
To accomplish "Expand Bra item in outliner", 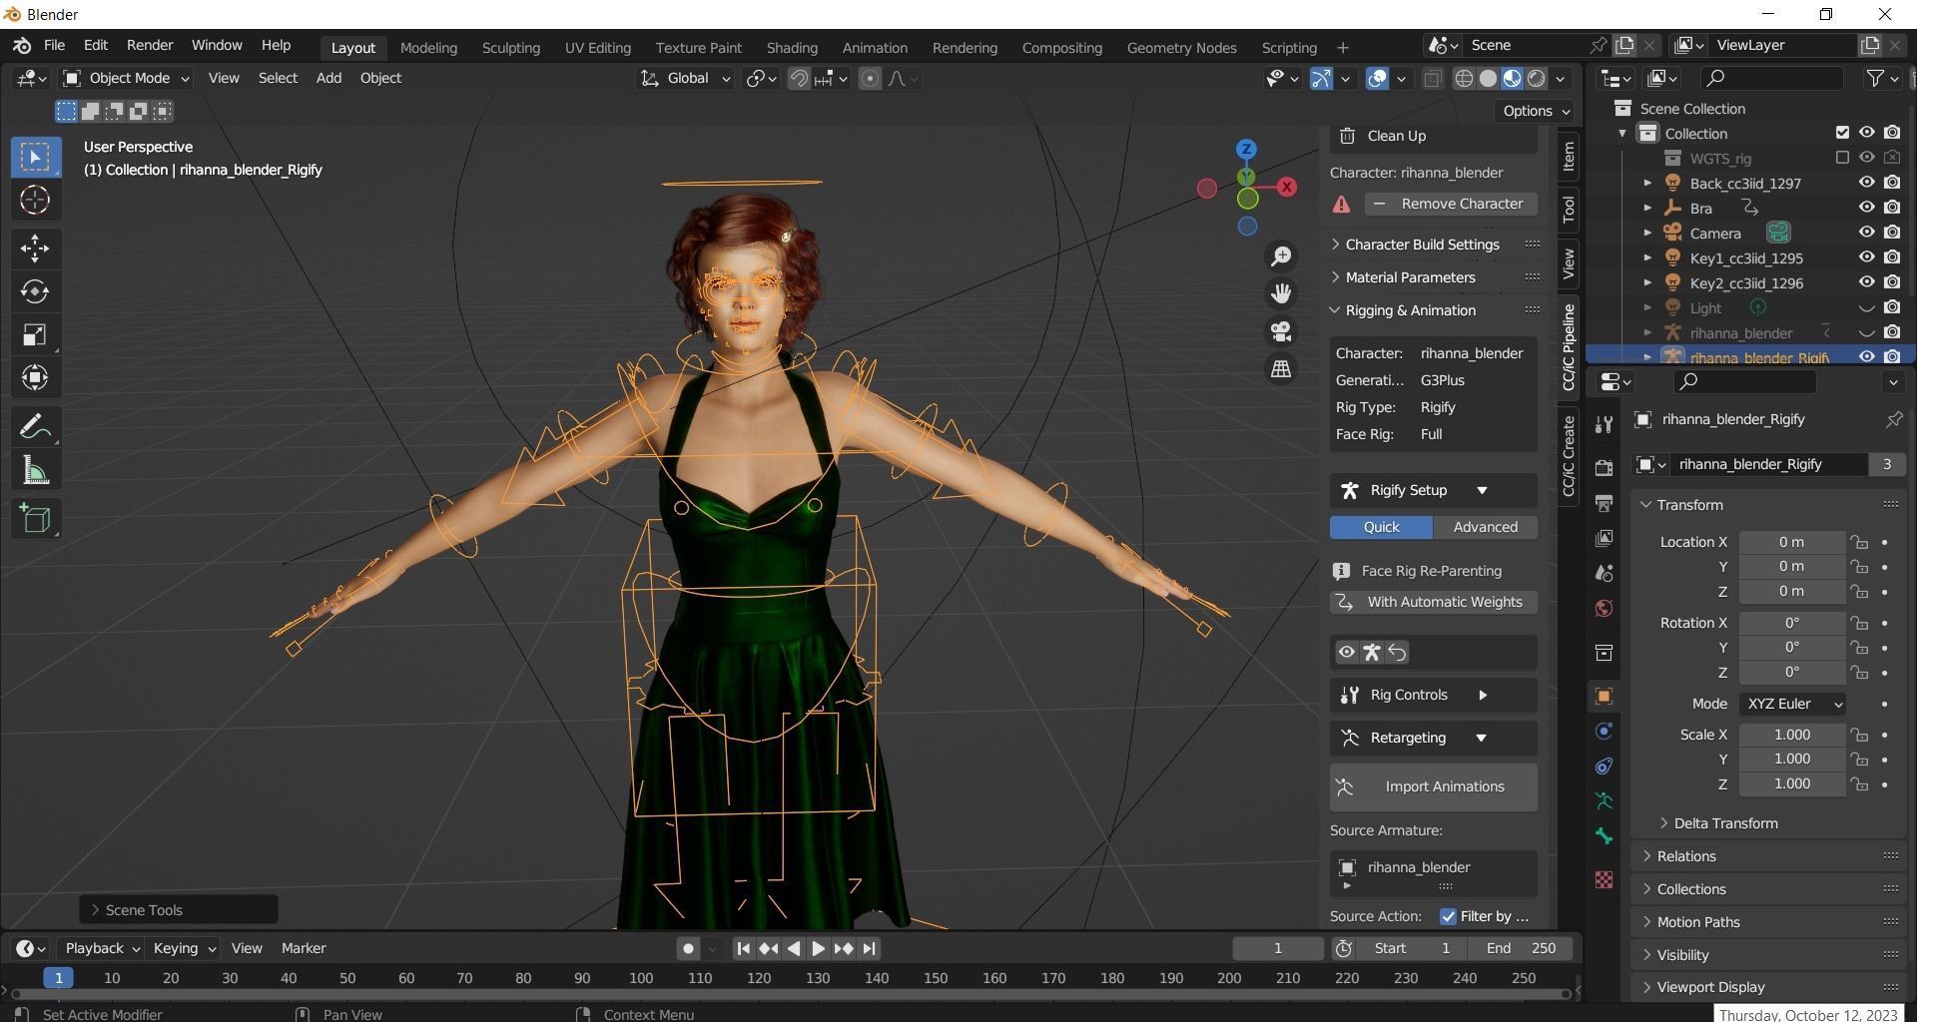I will [x=1647, y=208].
